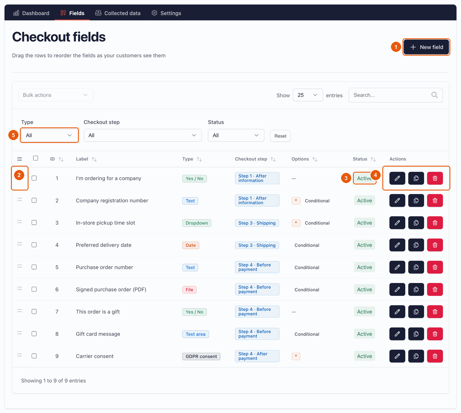461x413 pixels.
Task: Open the Checkout step filter dropdown
Action: click(x=143, y=135)
